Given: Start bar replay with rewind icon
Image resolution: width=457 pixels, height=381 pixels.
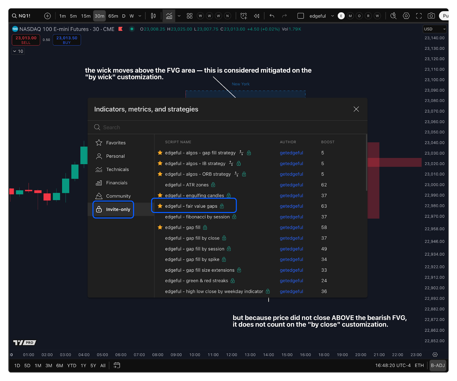Looking at the screenshot, I should [256, 16].
